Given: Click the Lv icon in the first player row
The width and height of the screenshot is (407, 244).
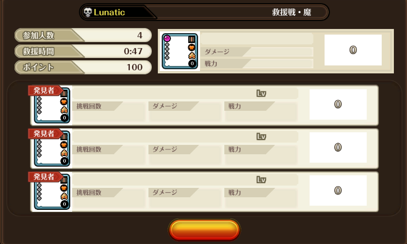Looking at the screenshot, I should pos(261,93).
